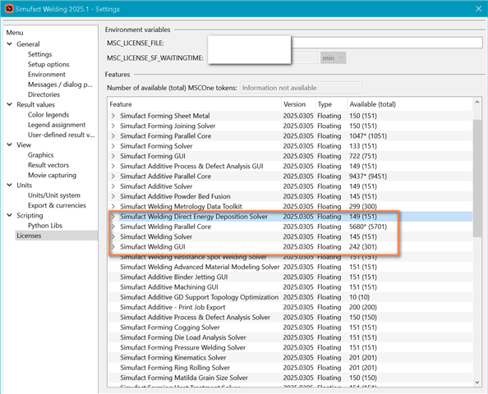Screen dimensions: 488x394
Task: Collapse the Result values section
Action: 10,104
